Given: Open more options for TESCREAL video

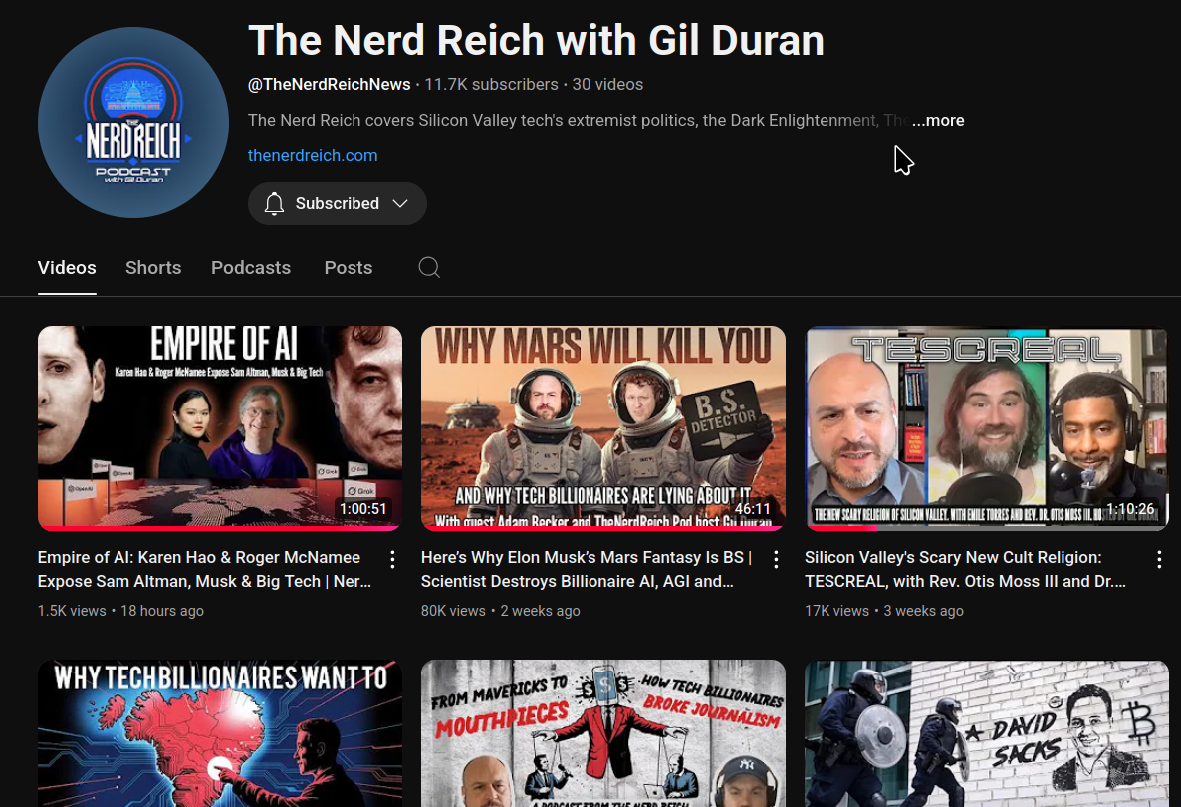Looking at the screenshot, I should (x=1159, y=559).
